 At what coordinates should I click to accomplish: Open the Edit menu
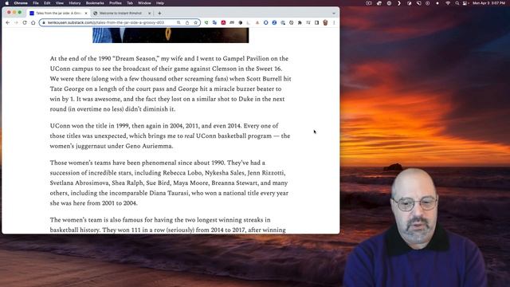tap(47, 3)
